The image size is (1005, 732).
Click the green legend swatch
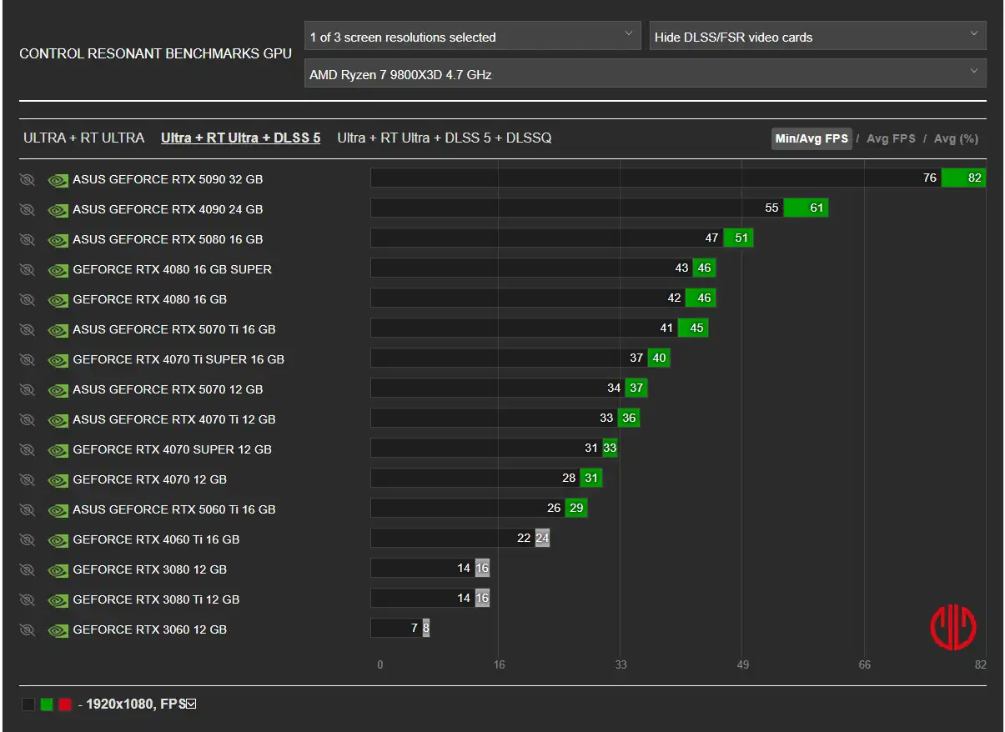(x=47, y=704)
